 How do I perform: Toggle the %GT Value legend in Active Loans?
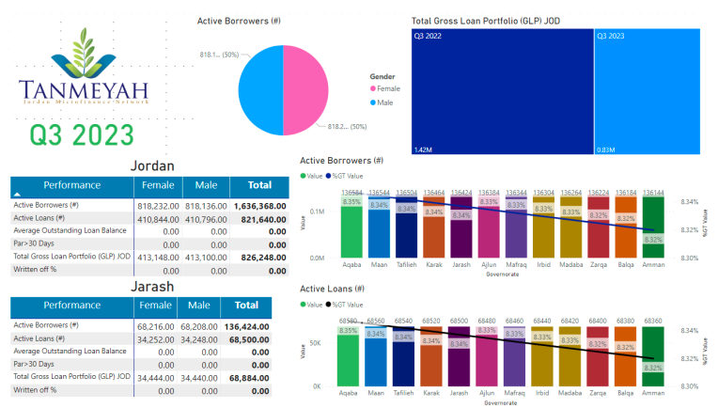click(x=344, y=305)
